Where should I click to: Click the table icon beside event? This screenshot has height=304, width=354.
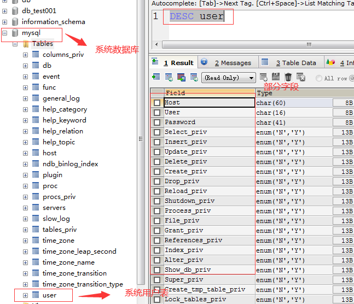(x=36, y=77)
